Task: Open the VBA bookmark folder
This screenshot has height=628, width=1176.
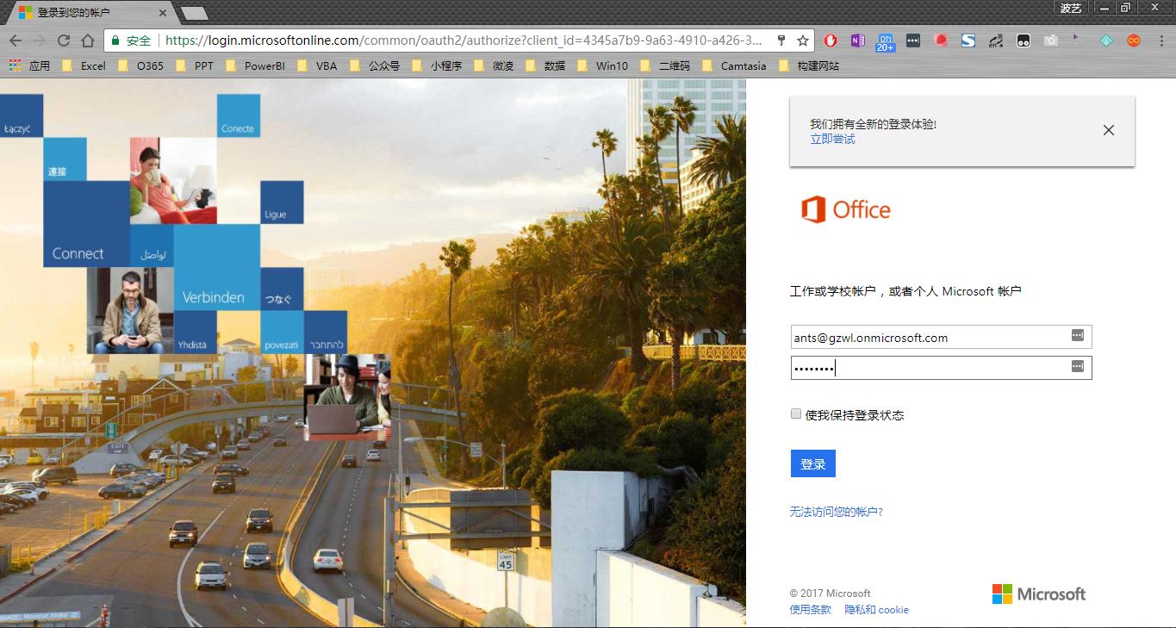Action: tap(316, 65)
